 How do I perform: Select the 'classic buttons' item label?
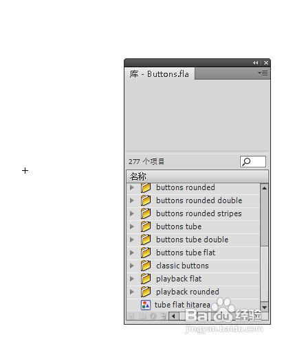(x=182, y=266)
